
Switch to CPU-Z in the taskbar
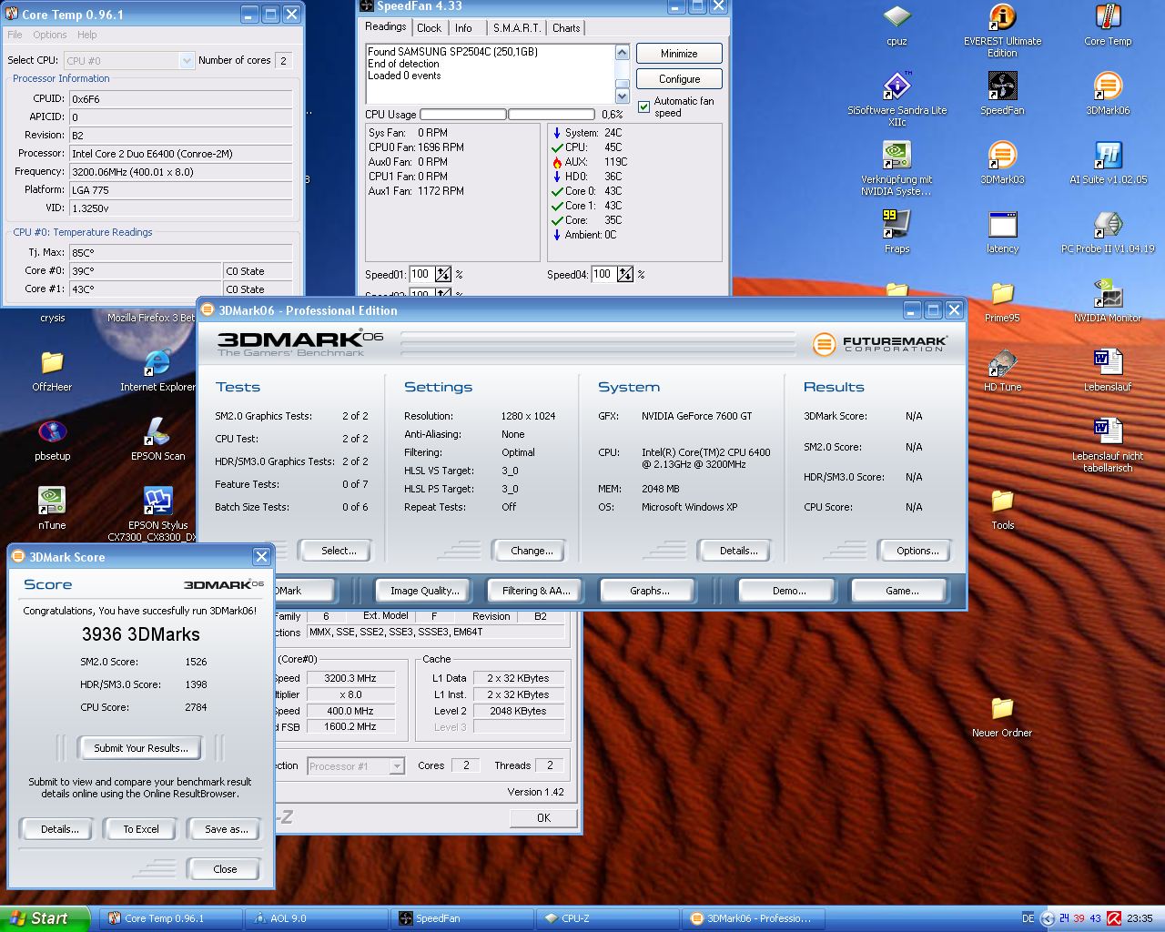tap(607, 918)
